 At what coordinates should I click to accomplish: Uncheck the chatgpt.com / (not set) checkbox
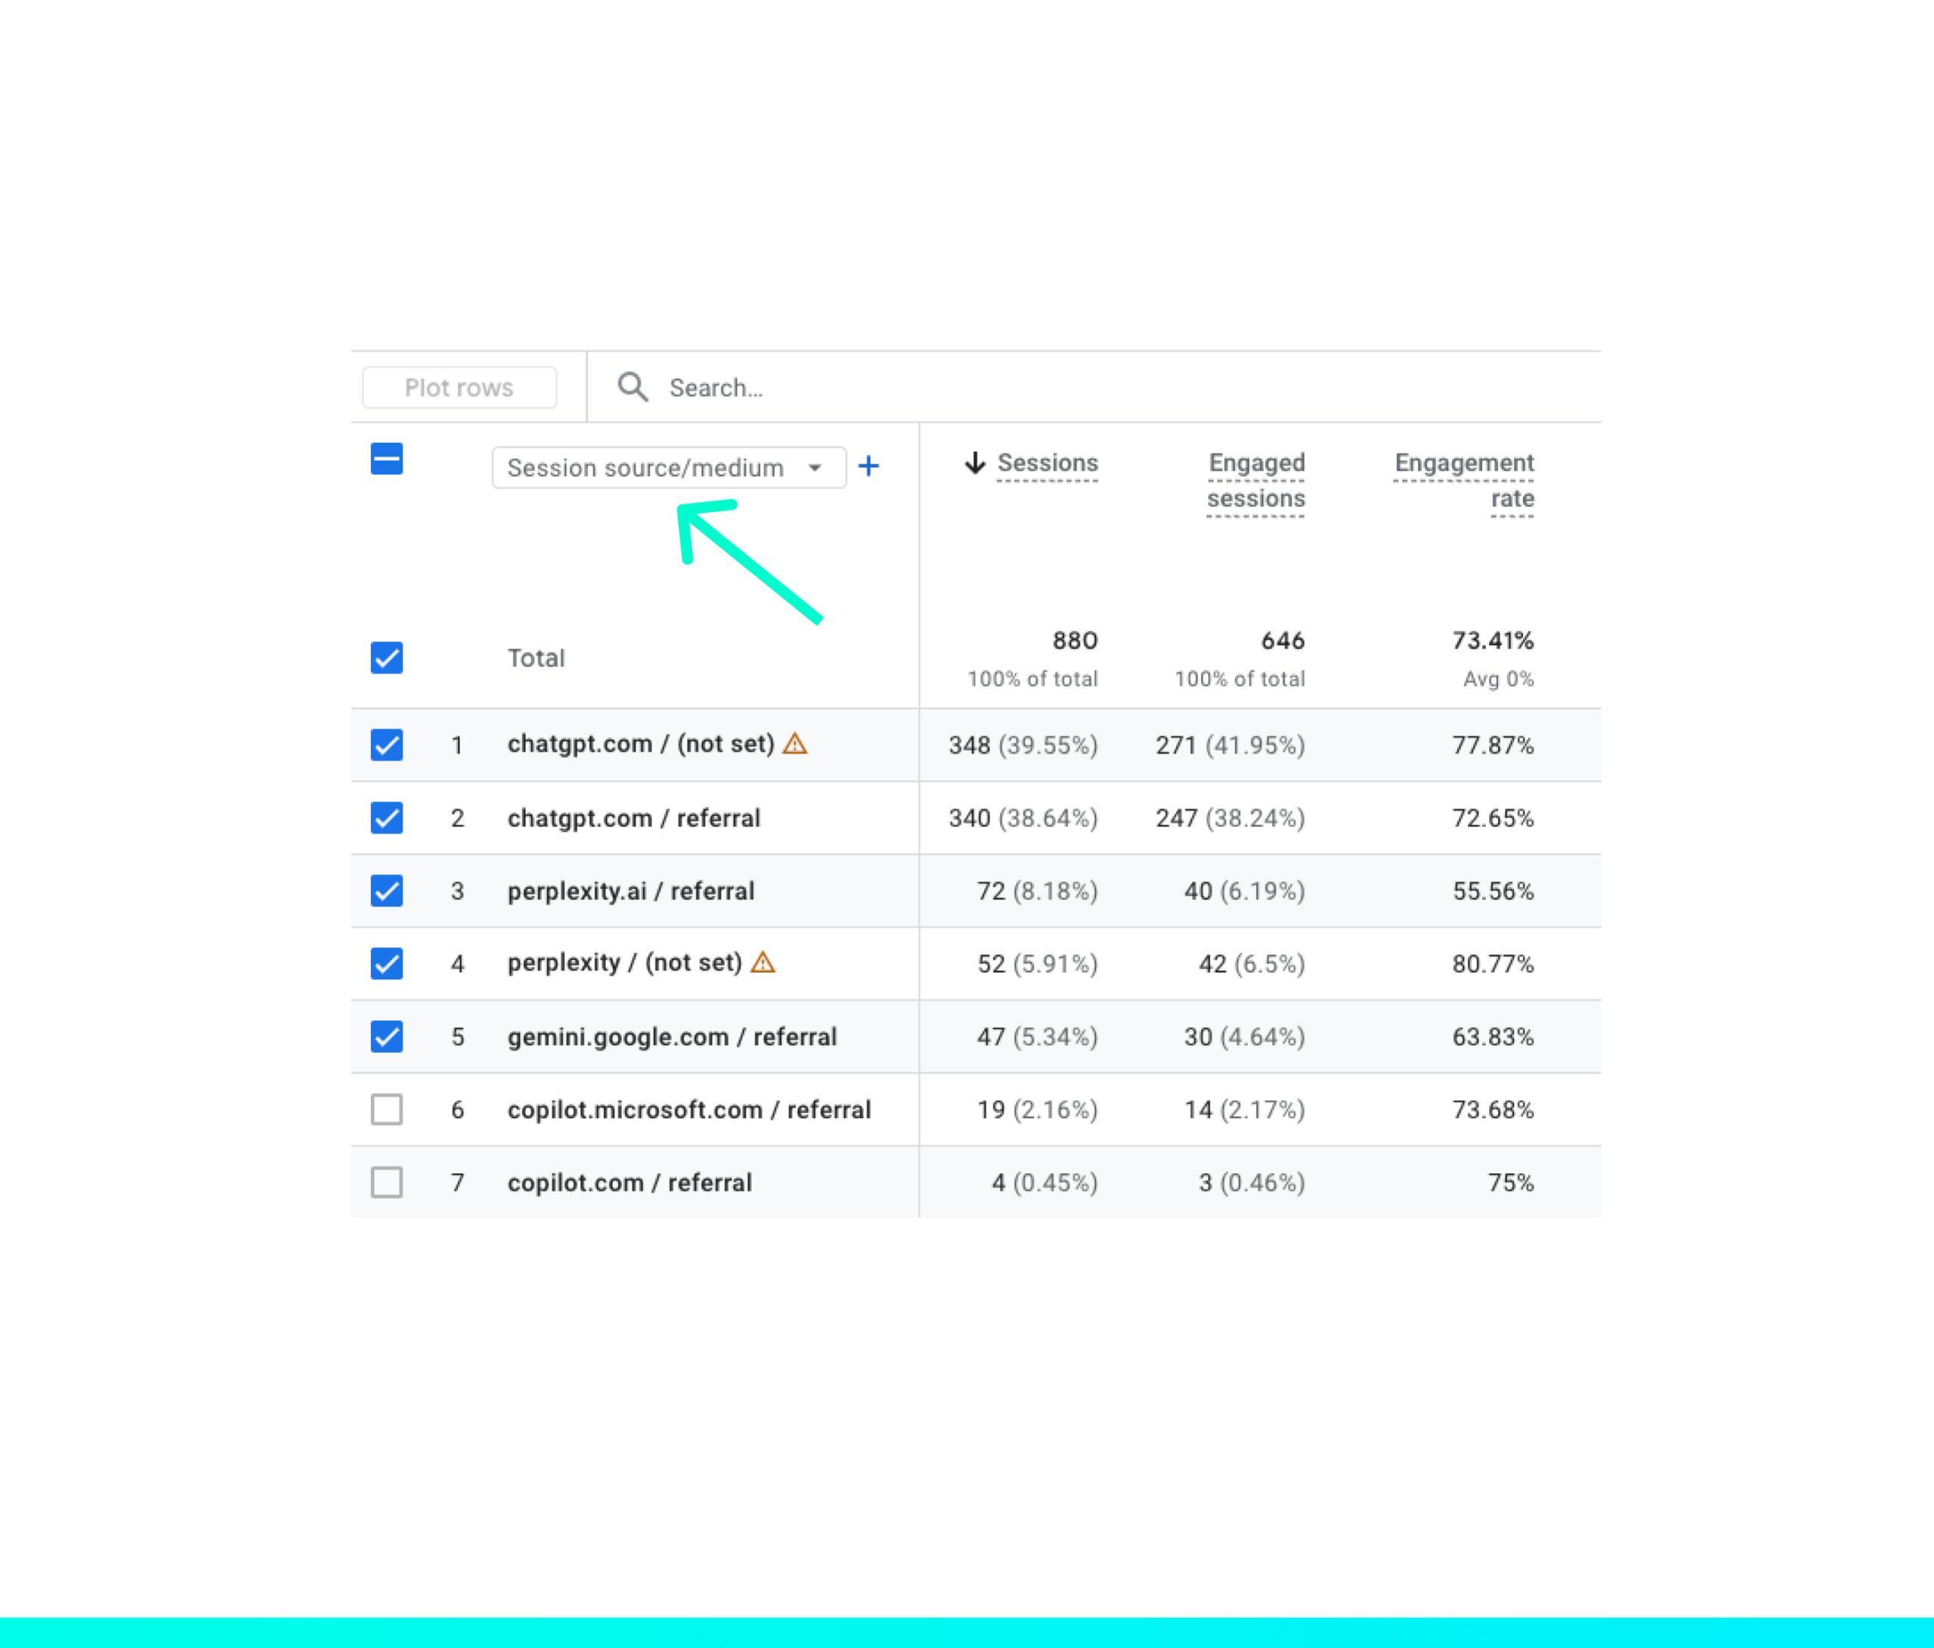coord(387,745)
